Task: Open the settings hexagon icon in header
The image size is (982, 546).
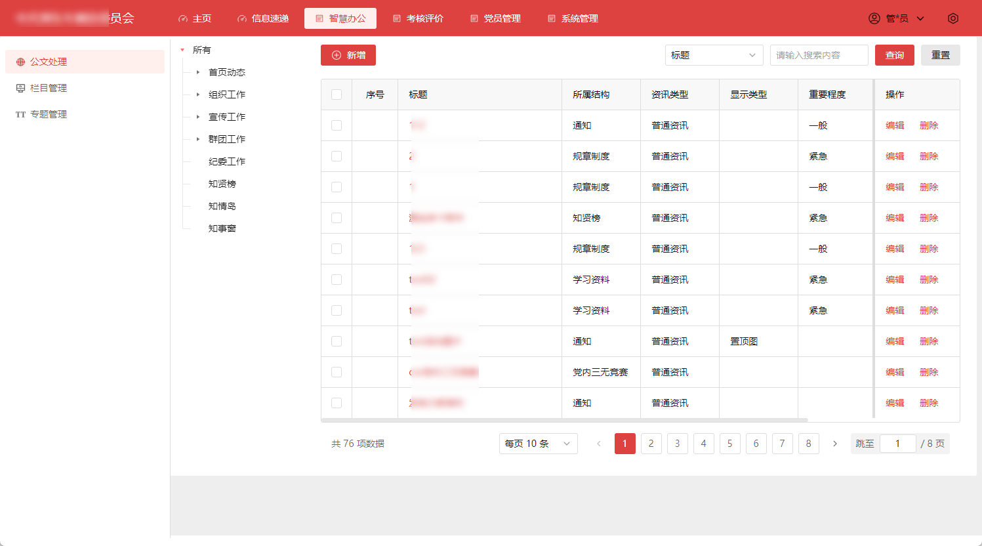Action: tap(953, 18)
